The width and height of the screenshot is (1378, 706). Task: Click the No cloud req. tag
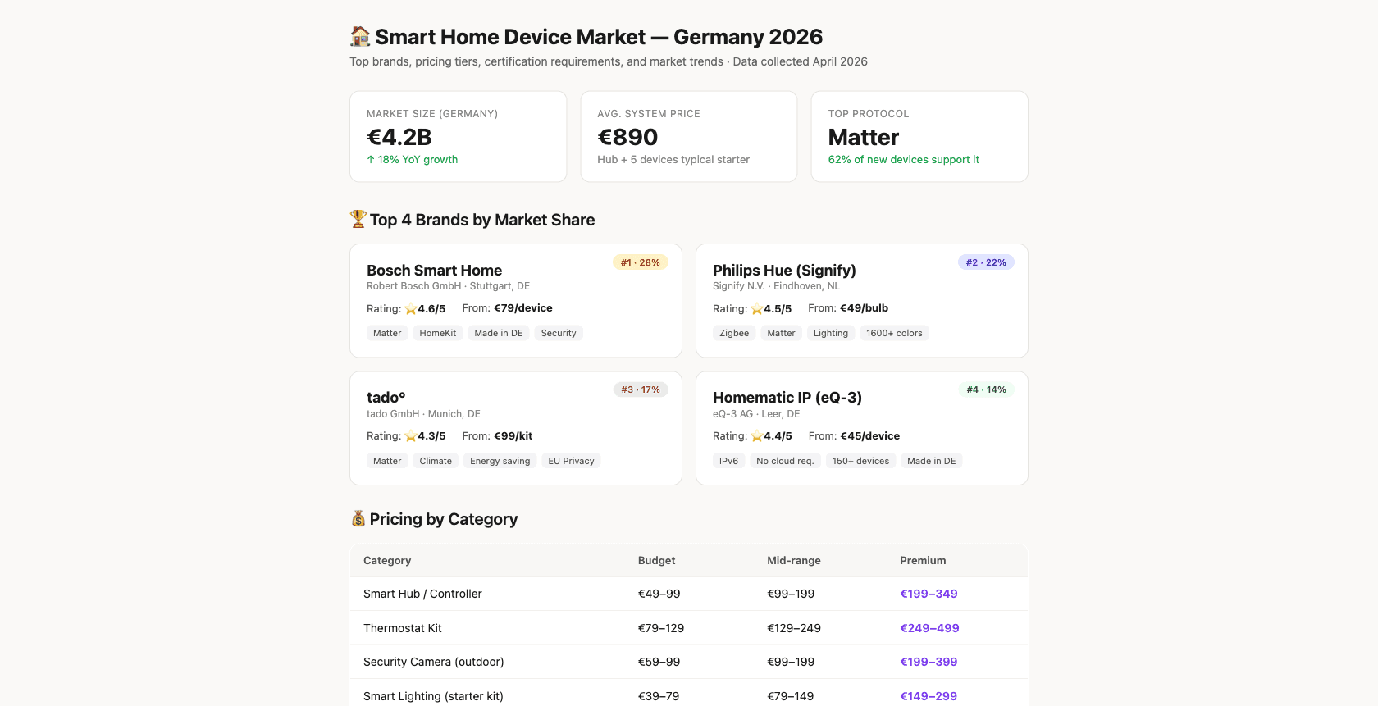point(785,461)
